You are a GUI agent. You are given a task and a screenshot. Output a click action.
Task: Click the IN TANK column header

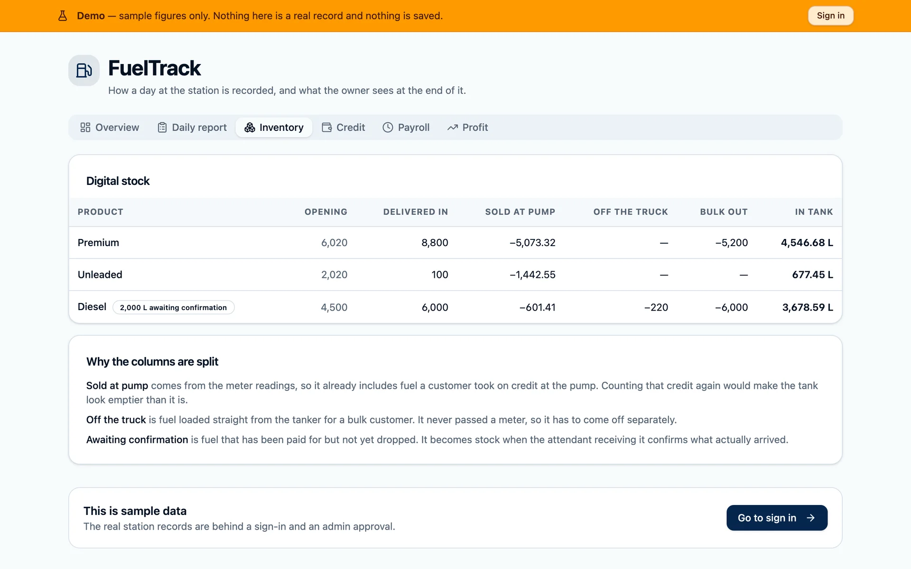[x=814, y=212]
